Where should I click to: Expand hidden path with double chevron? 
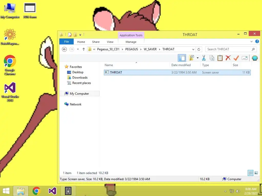94,49
